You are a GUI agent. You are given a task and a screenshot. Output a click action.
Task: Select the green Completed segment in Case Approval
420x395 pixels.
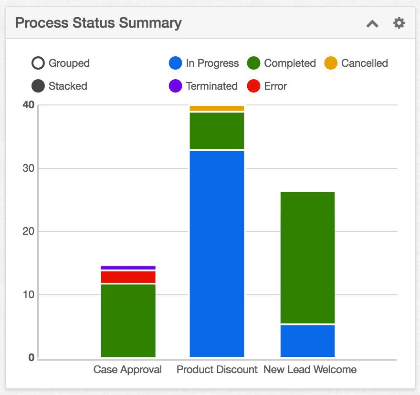(x=127, y=320)
